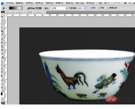The height and width of the screenshot is (109, 135).
Task: Set the black foreground color swatch
Action: tap(2, 94)
